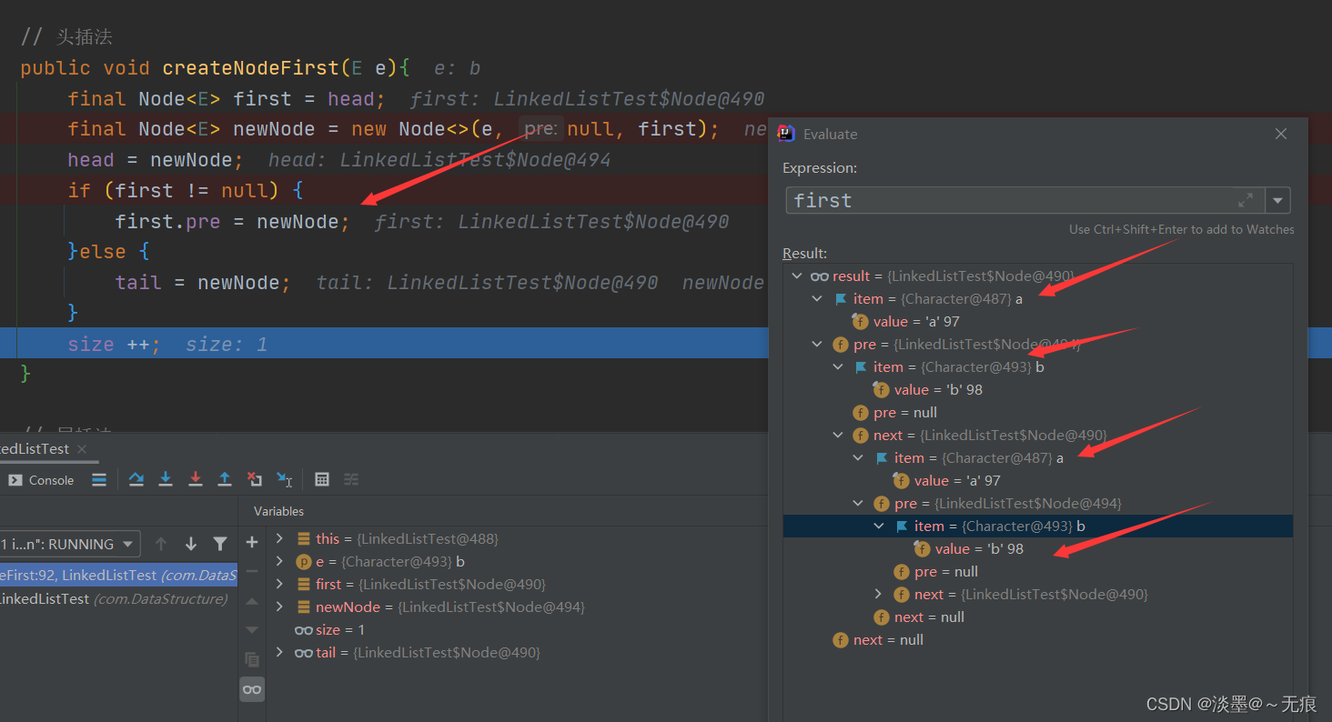The width and height of the screenshot is (1332, 722).
Task: Expand the 'first' variable in Variables
Action: coord(280,584)
